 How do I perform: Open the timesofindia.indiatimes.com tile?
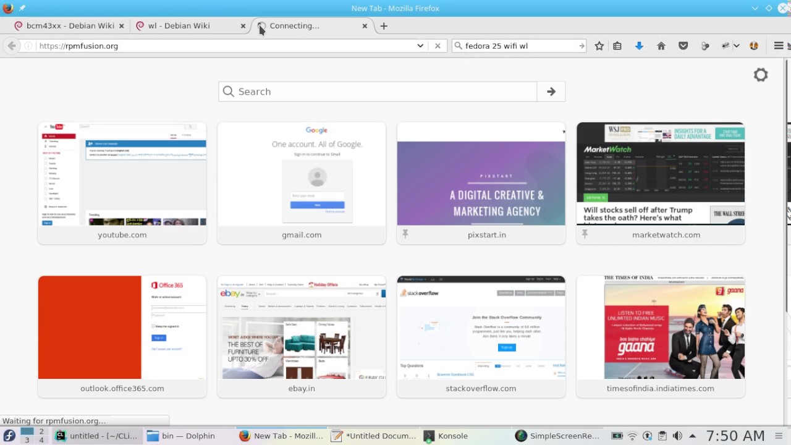click(661, 336)
